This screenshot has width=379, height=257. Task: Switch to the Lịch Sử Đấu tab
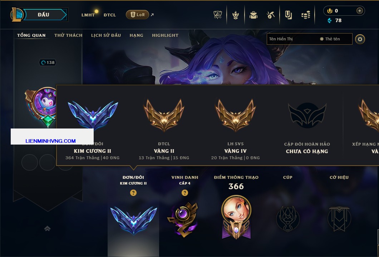[106, 35]
